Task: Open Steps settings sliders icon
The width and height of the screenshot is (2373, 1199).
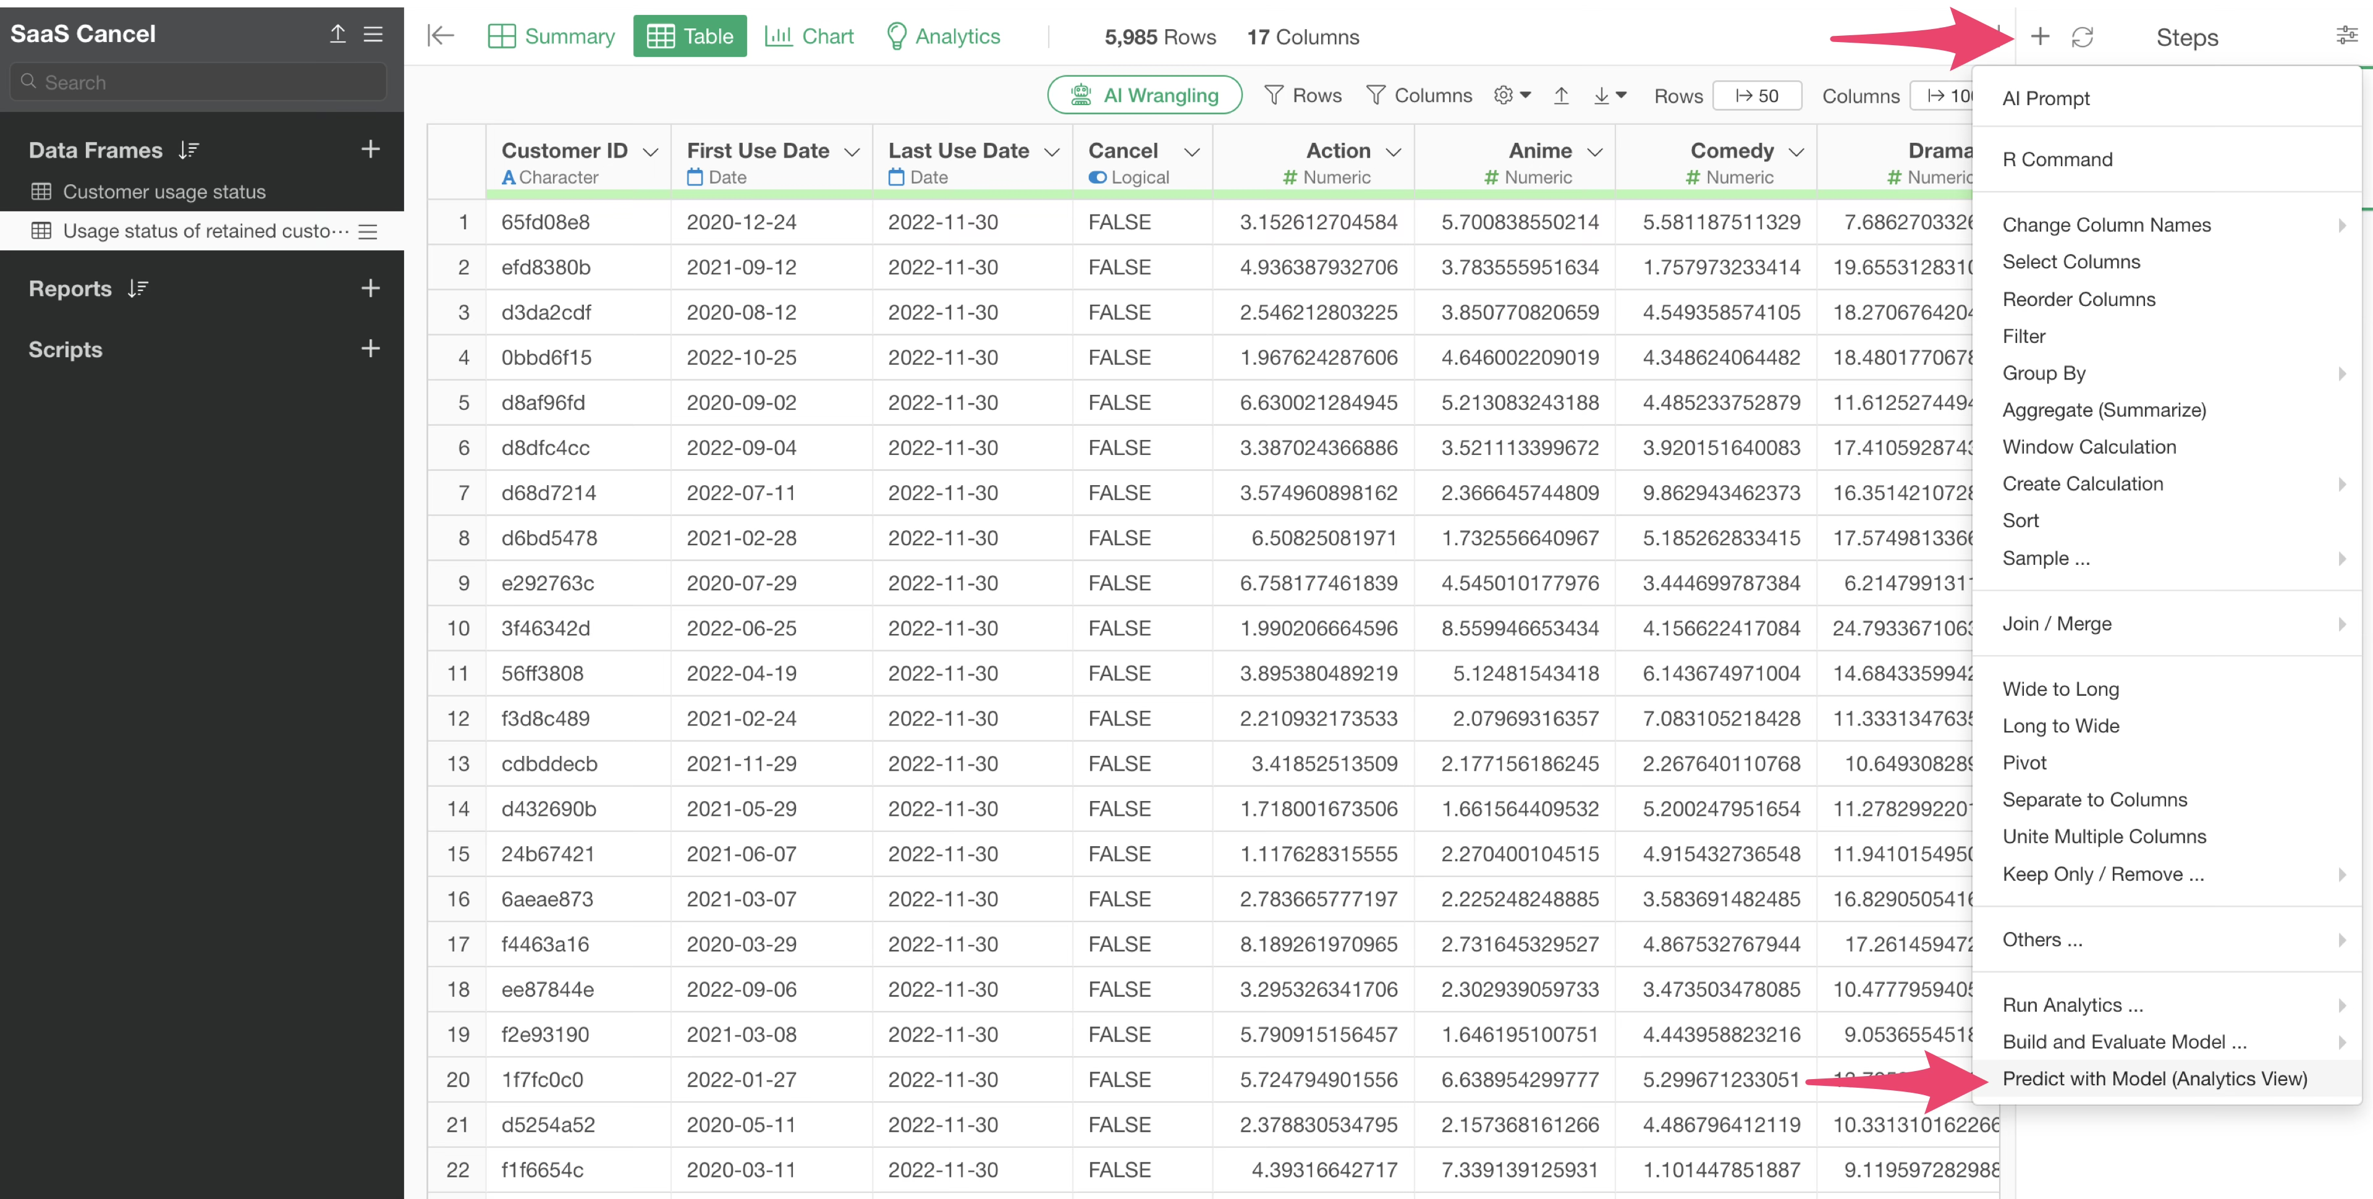Action: [2346, 36]
